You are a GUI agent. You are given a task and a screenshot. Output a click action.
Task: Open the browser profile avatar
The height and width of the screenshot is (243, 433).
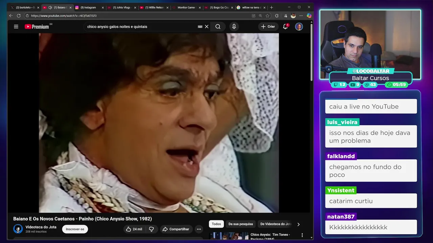pos(293,16)
